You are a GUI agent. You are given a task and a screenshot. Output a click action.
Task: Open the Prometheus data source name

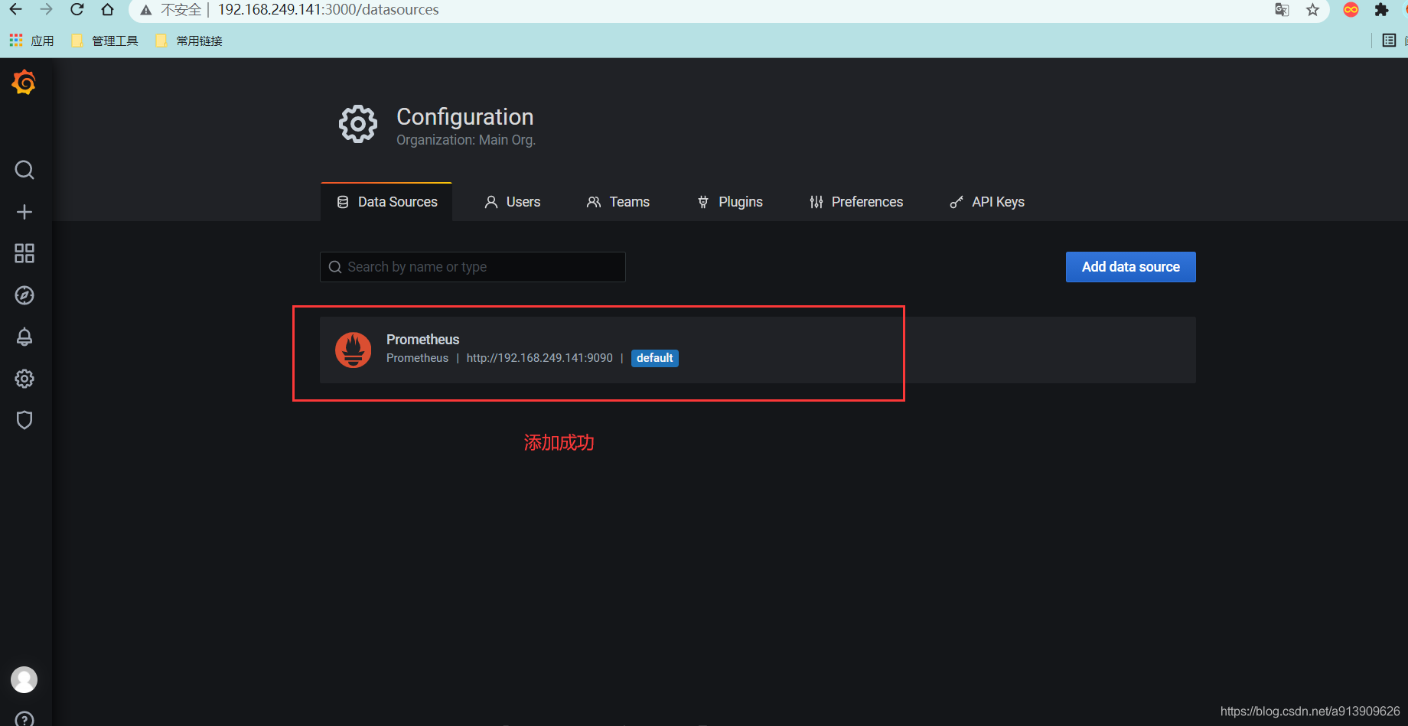[422, 340]
